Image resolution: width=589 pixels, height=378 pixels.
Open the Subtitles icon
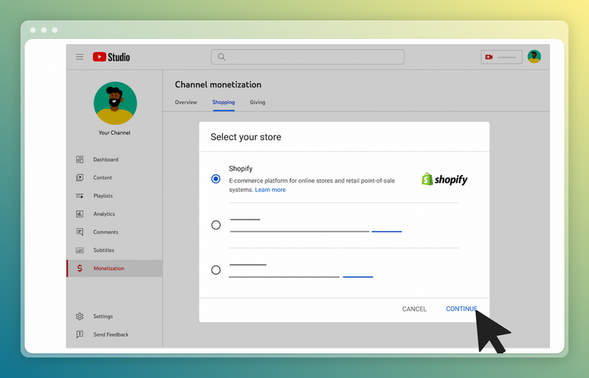pos(79,250)
